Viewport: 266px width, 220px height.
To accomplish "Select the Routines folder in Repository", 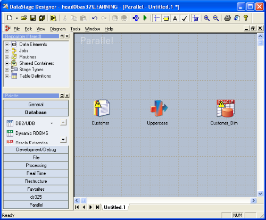I will click(28, 57).
